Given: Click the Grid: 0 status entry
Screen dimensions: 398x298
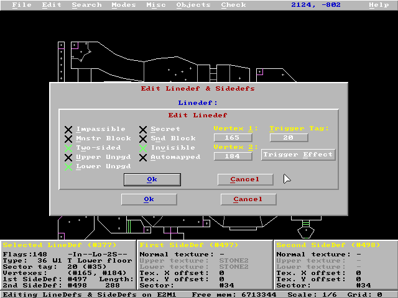Looking at the screenshot, I should (365, 295).
